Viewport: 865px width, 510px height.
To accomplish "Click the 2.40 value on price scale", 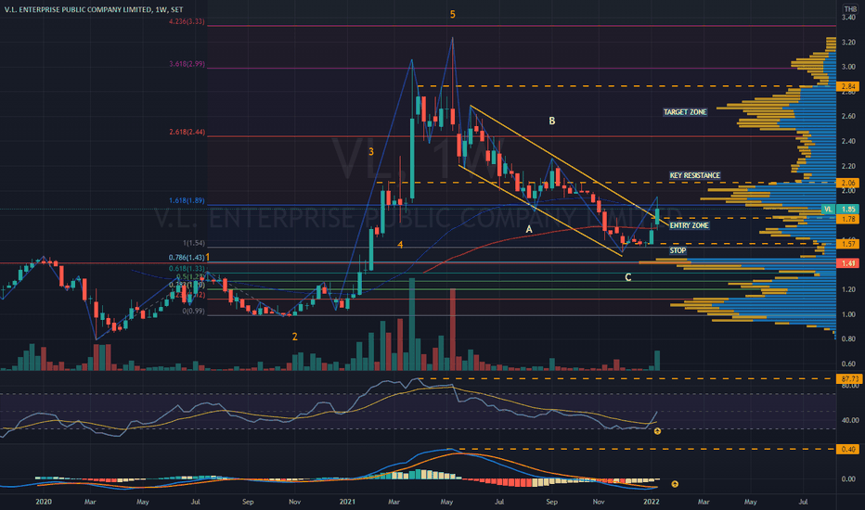I will click(848, 142).
